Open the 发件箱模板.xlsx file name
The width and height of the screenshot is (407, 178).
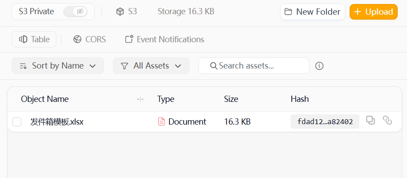57,121
